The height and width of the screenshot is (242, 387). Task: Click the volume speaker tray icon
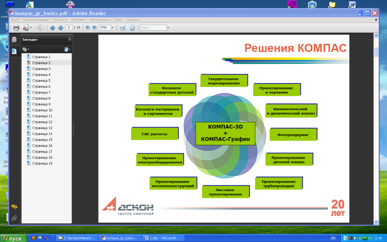pyautogui.click(x=356, y=238)
